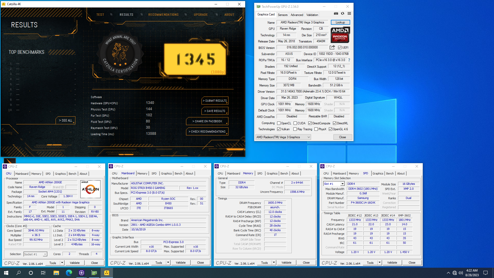Toggle the PhysX checkbox

pyautogui.click(x=316, y=129)
